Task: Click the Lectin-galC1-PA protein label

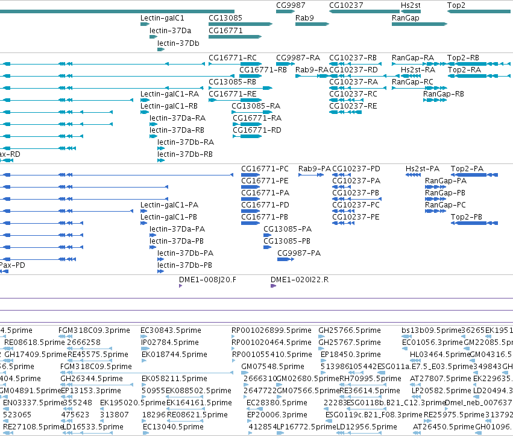Action: coord(169,206)
